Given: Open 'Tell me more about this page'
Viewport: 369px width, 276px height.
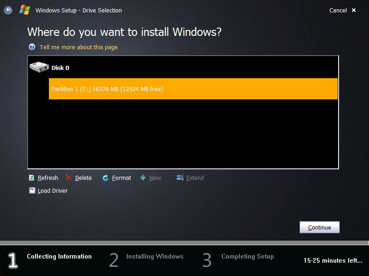Looking at the screenshot, I should coord(78,47).
